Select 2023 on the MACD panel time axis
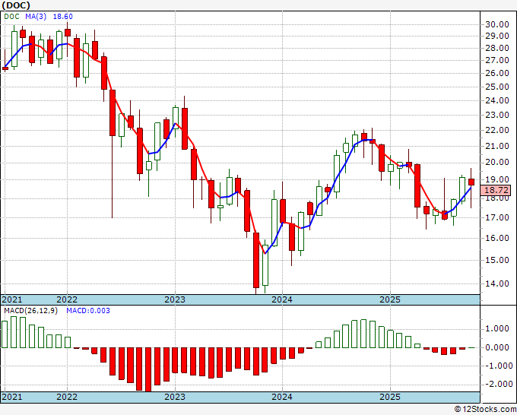Screen dimensions: 517x415 [175, 397]
